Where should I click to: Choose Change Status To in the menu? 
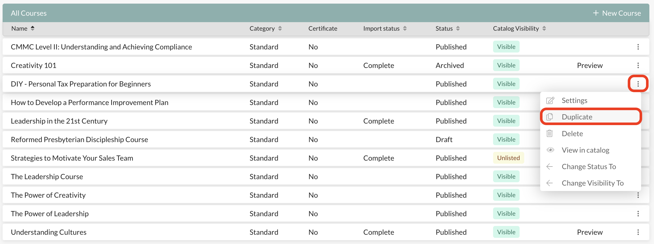(589, 167)
